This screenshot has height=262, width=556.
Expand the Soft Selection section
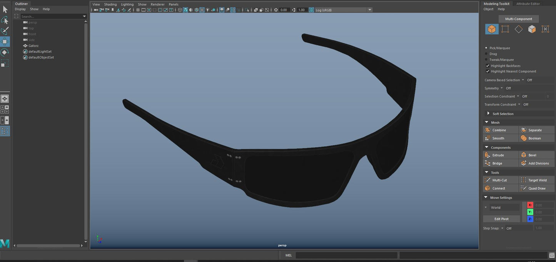[488, 114]
